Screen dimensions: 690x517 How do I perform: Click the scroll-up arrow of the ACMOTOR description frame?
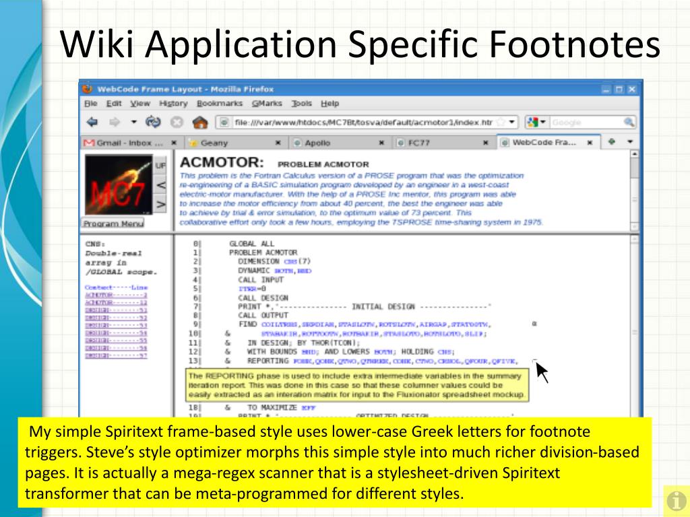(634, 154)
